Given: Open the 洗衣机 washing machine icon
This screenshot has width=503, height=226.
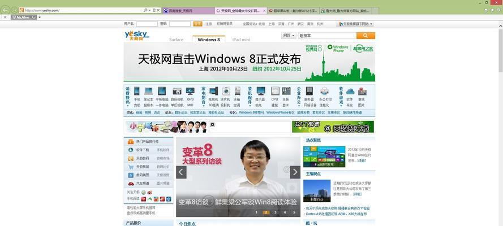Looking at the screenshot, I should [x=226, y=91].
